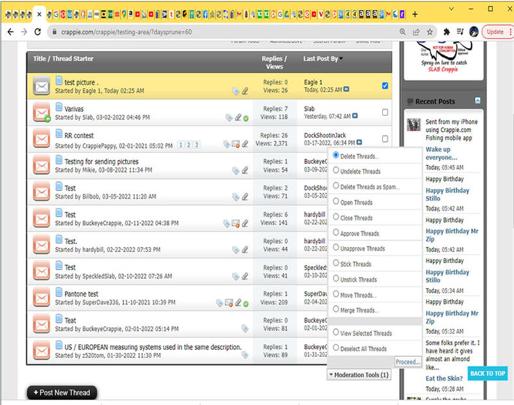
Task: Go to last post in the test picture thread
Action: [x=346, y=89]
